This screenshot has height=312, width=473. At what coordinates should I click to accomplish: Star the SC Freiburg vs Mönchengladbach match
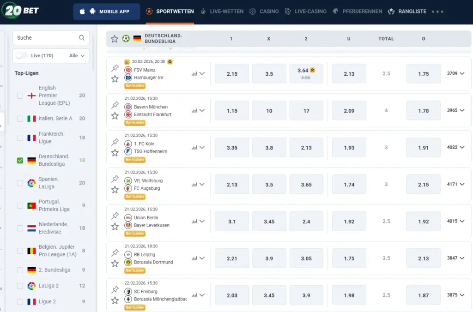(x=115, y=300)
